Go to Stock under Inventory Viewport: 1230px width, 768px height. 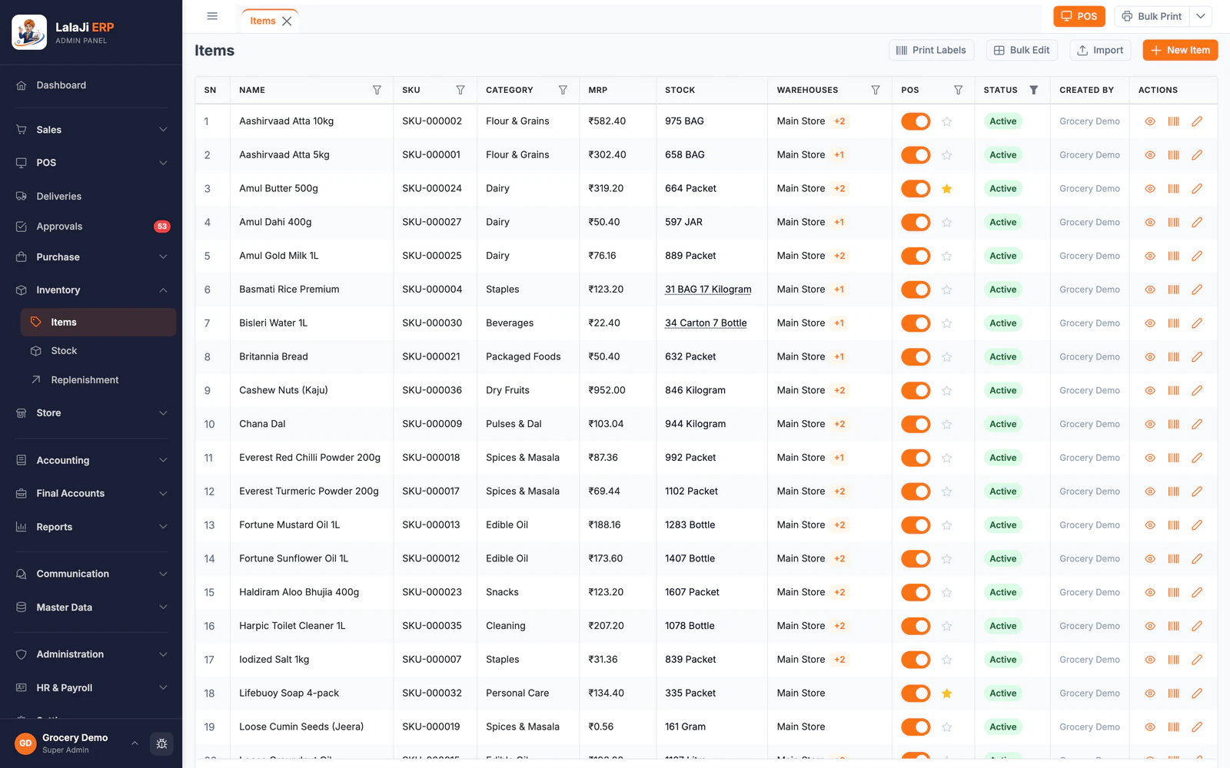98,351
